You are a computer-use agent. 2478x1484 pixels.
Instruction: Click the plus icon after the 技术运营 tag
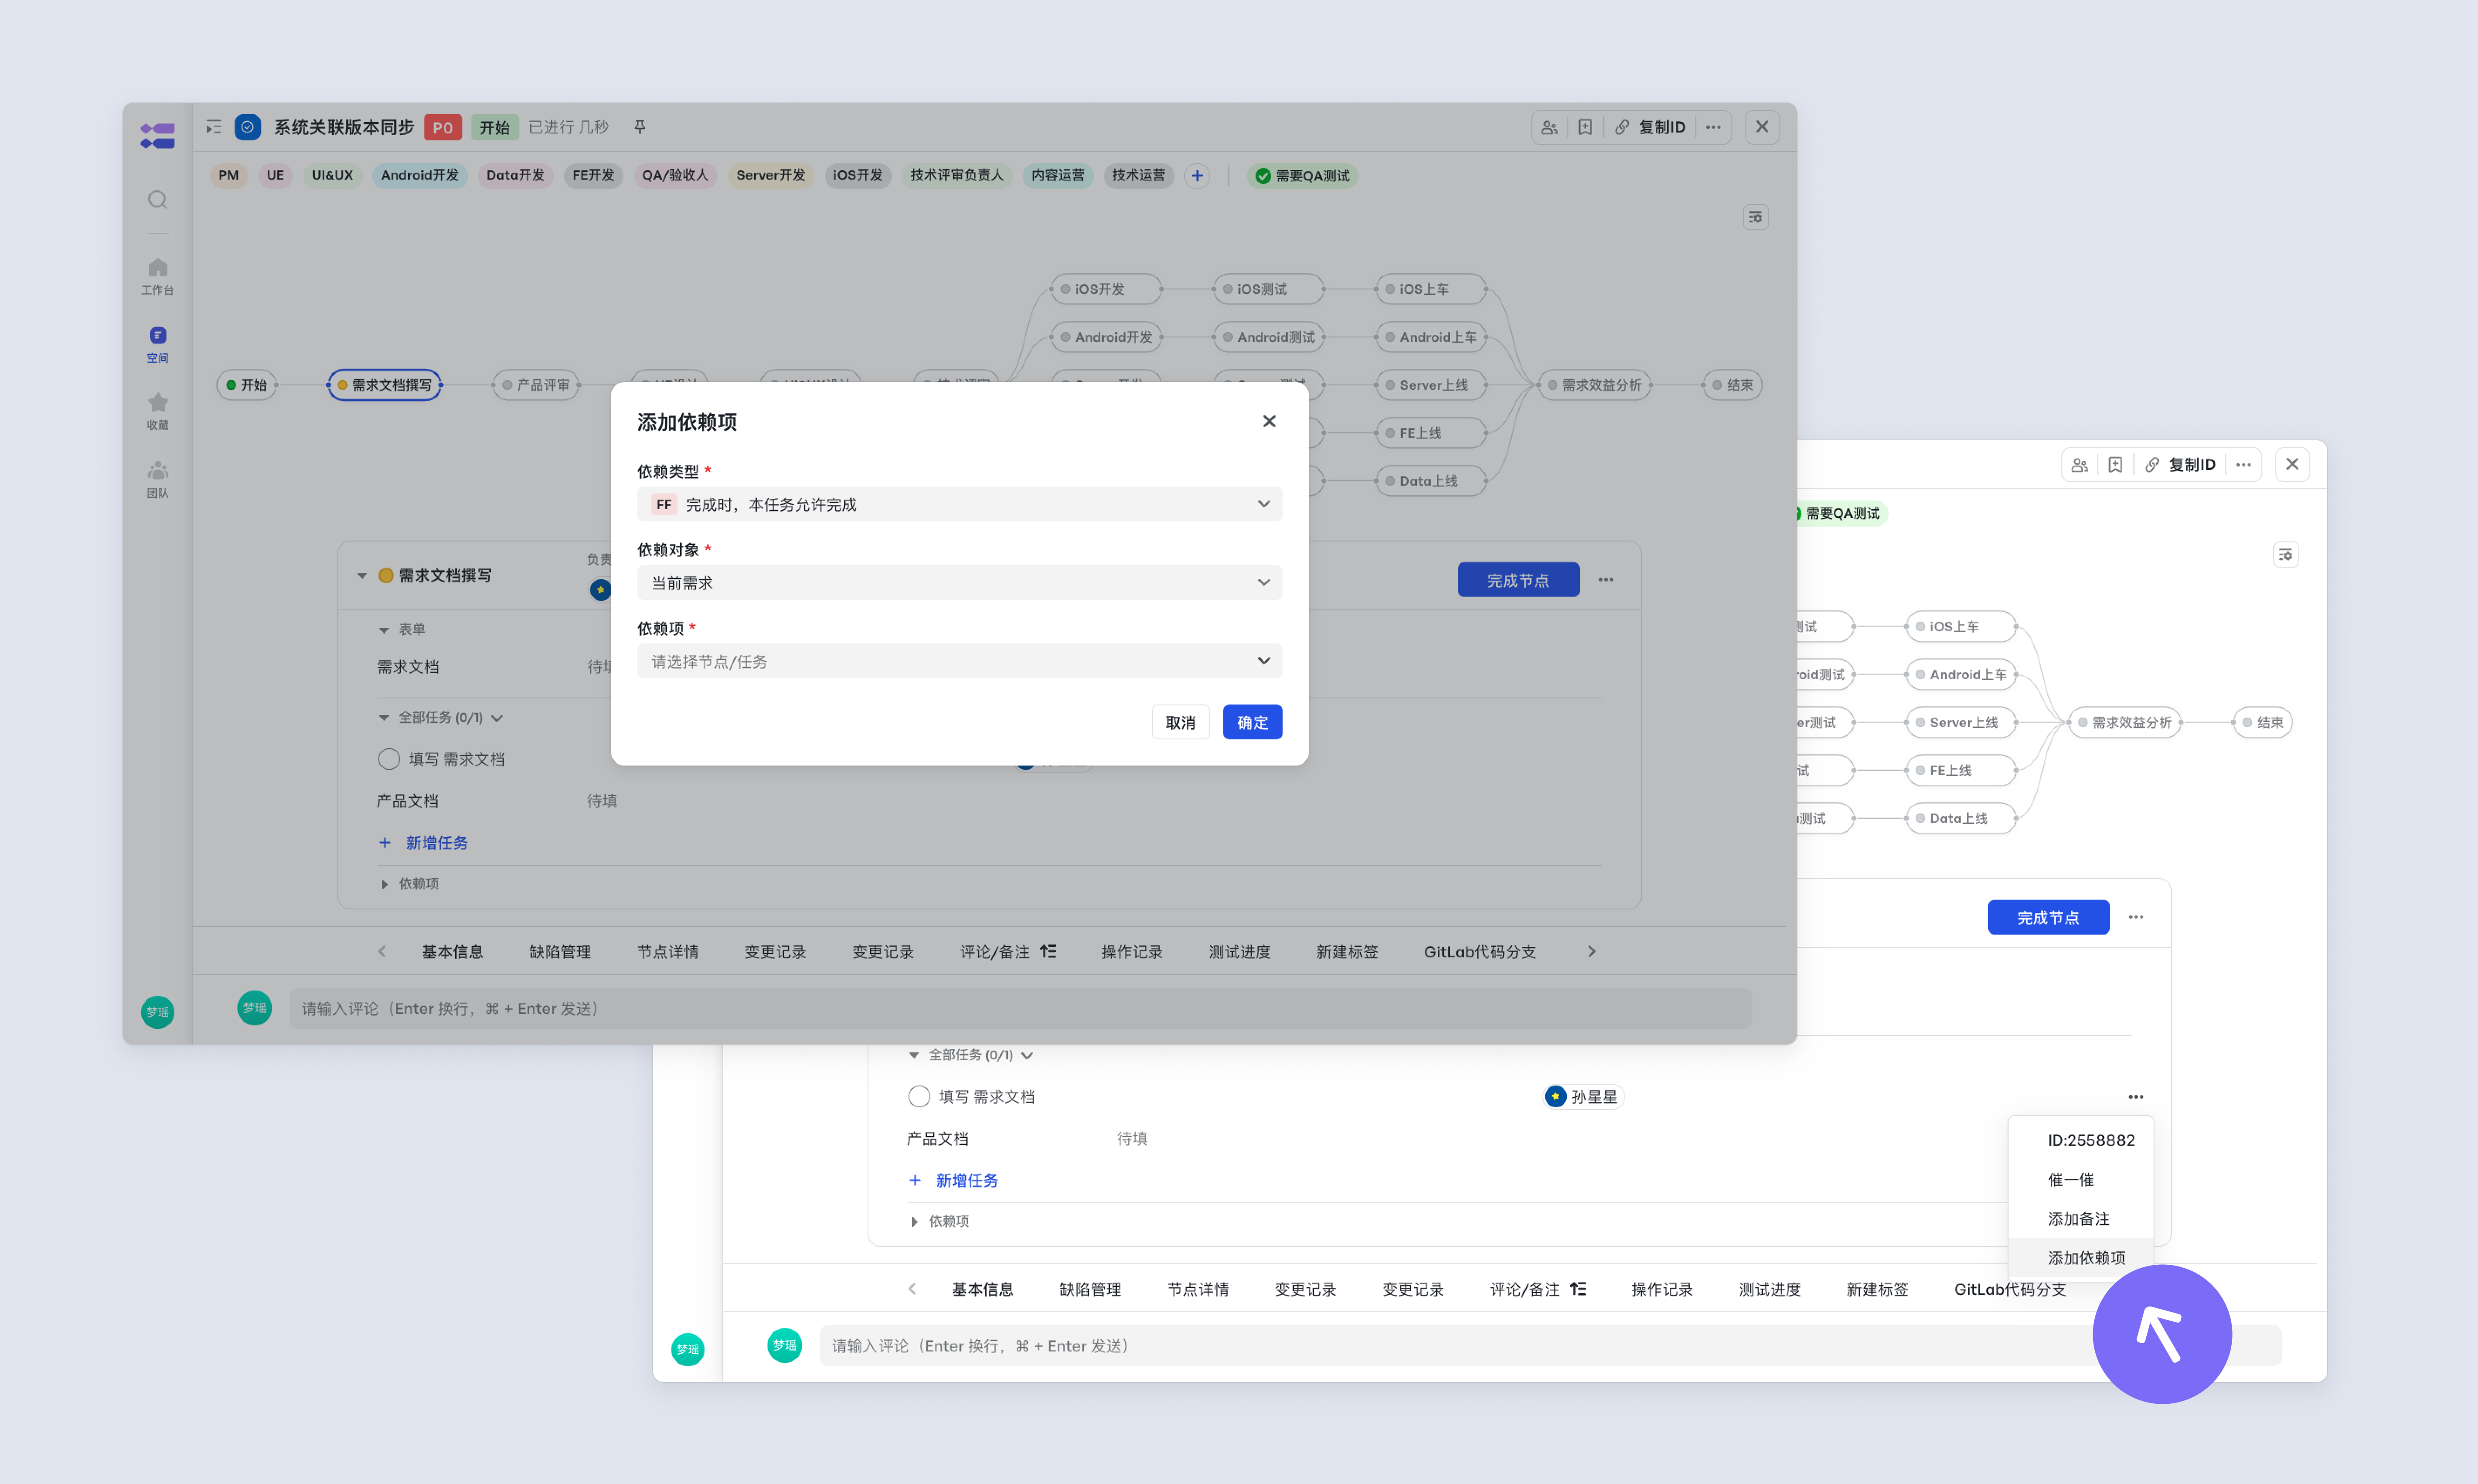(x=1197, y=176)
